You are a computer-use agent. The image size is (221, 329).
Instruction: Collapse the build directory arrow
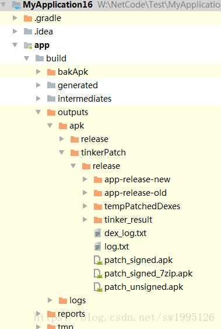point(27,58)
